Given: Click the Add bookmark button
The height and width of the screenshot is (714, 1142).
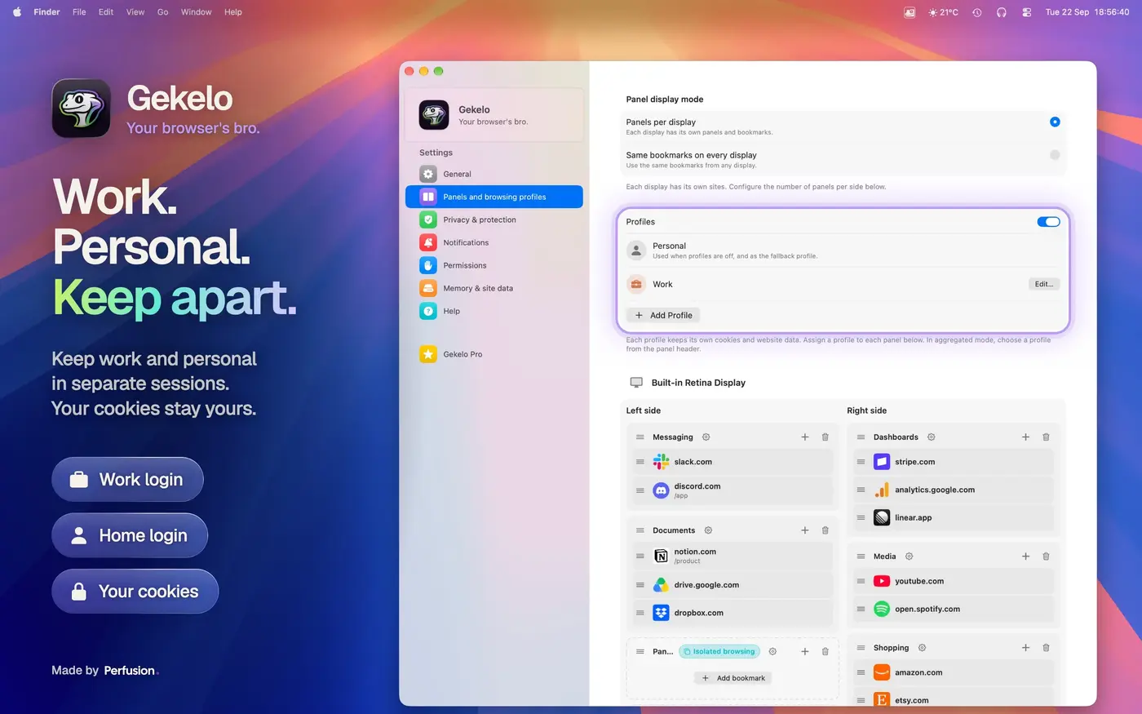Looking at the screenshot, I should pos(733,678).
